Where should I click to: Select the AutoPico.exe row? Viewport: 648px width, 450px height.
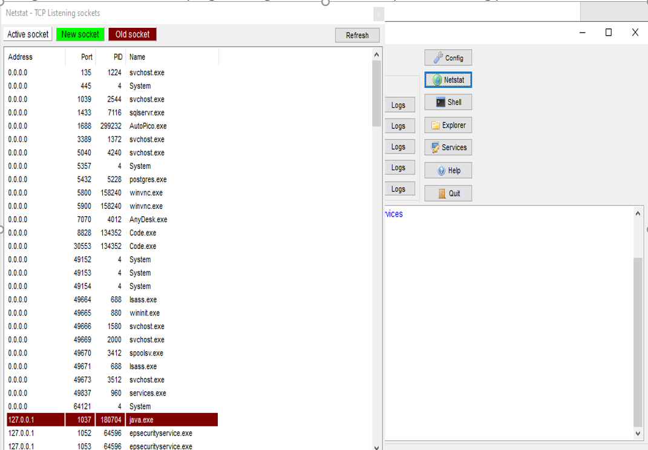coord(113,126)
